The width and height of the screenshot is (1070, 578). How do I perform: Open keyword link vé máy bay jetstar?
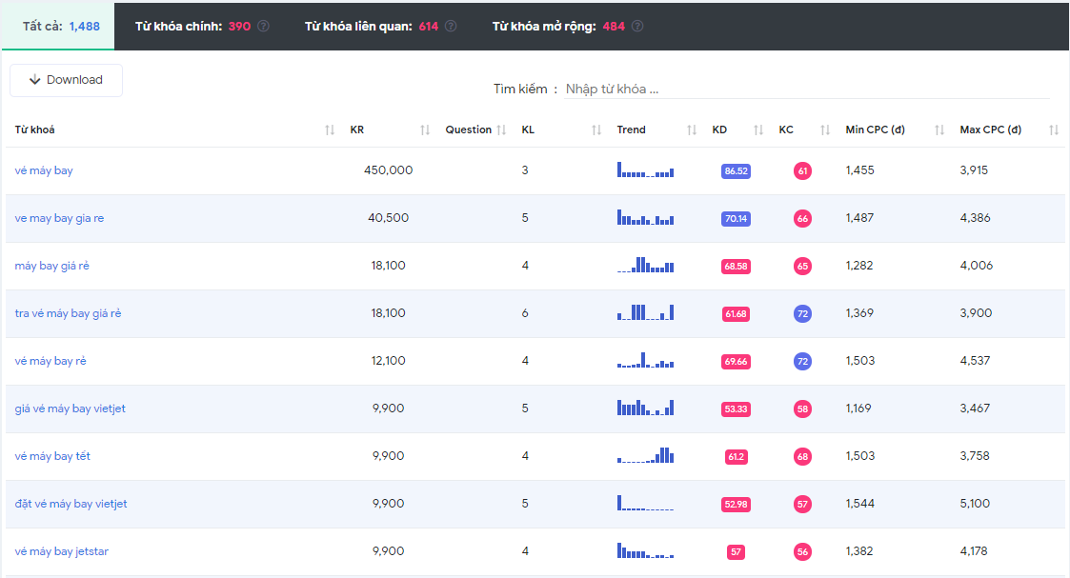point(61,551)
